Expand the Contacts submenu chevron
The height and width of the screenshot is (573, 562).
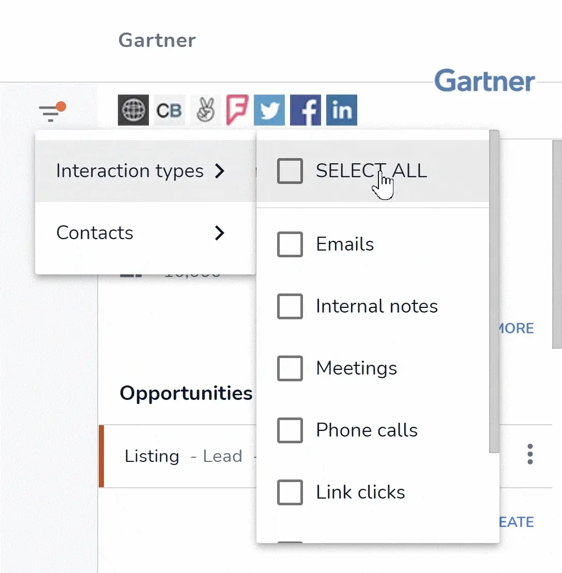click(219, 233)
